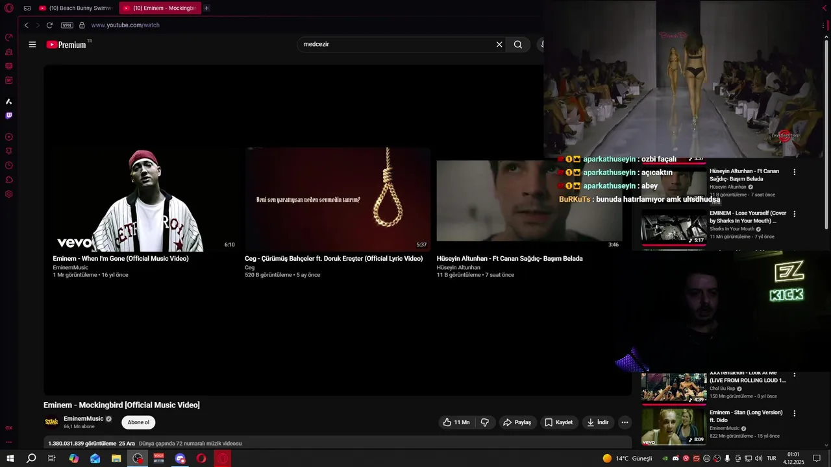
Task: Subscribe with the Abone ol button
Action: click(x=138, y=422)
